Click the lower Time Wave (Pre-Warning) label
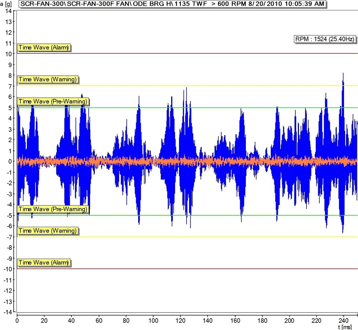Image resolution: width=358 pixels, height=330 pixels. 53,209
